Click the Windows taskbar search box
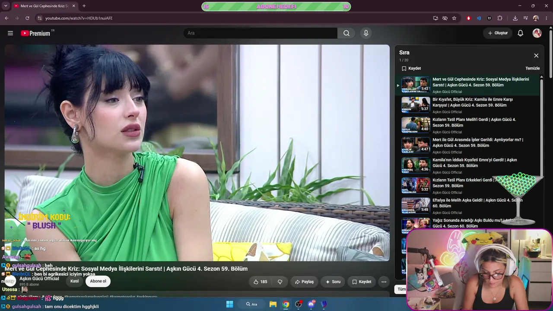The height and width of the screenshot is (311, 553). click(x=251, y=304)
